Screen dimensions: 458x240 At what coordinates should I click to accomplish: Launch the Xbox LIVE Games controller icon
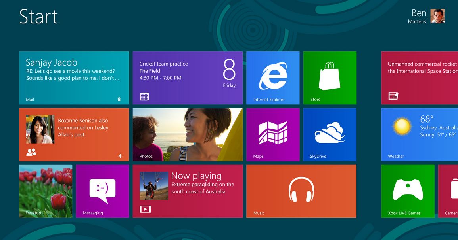[x=408, y=189]
